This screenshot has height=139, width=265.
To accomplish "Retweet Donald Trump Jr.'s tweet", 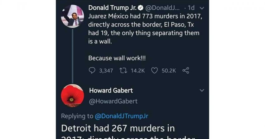I will pos(123,70).
